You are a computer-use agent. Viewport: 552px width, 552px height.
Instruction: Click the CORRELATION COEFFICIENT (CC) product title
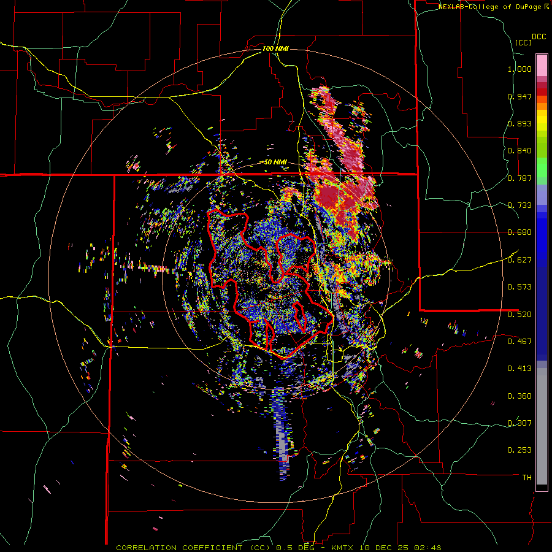tap(193, 548)
